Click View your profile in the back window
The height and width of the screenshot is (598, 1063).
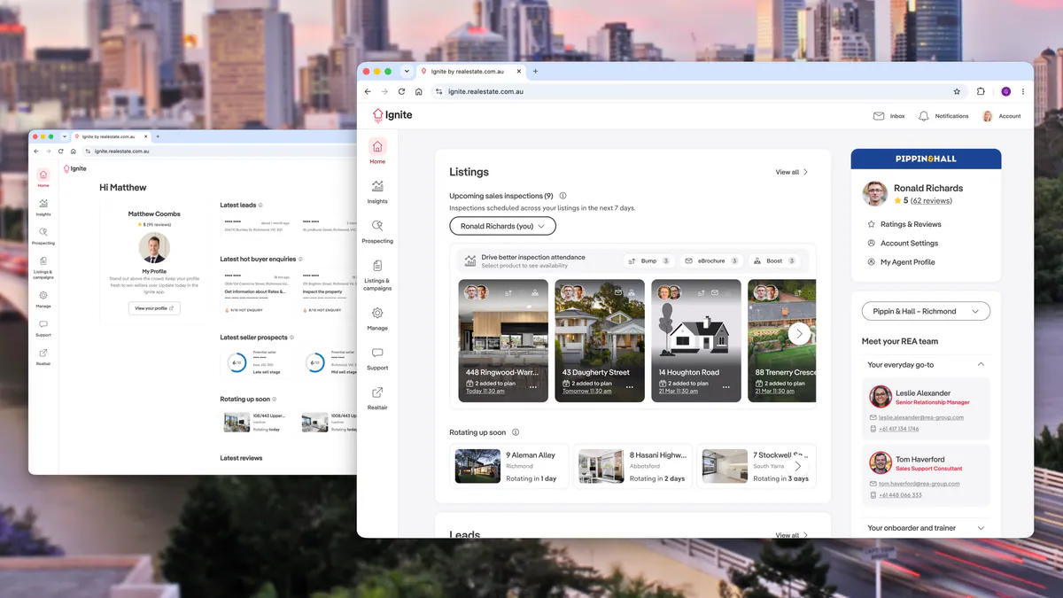click(x=154, y=308)
